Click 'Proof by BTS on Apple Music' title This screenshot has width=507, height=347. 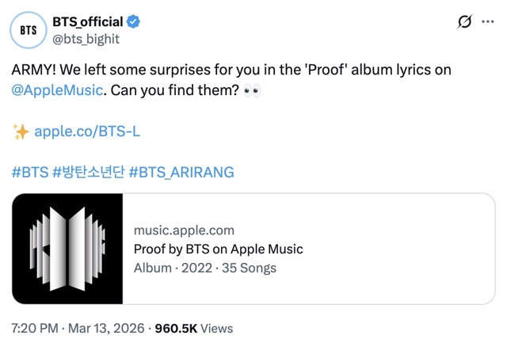coord(218,250)
